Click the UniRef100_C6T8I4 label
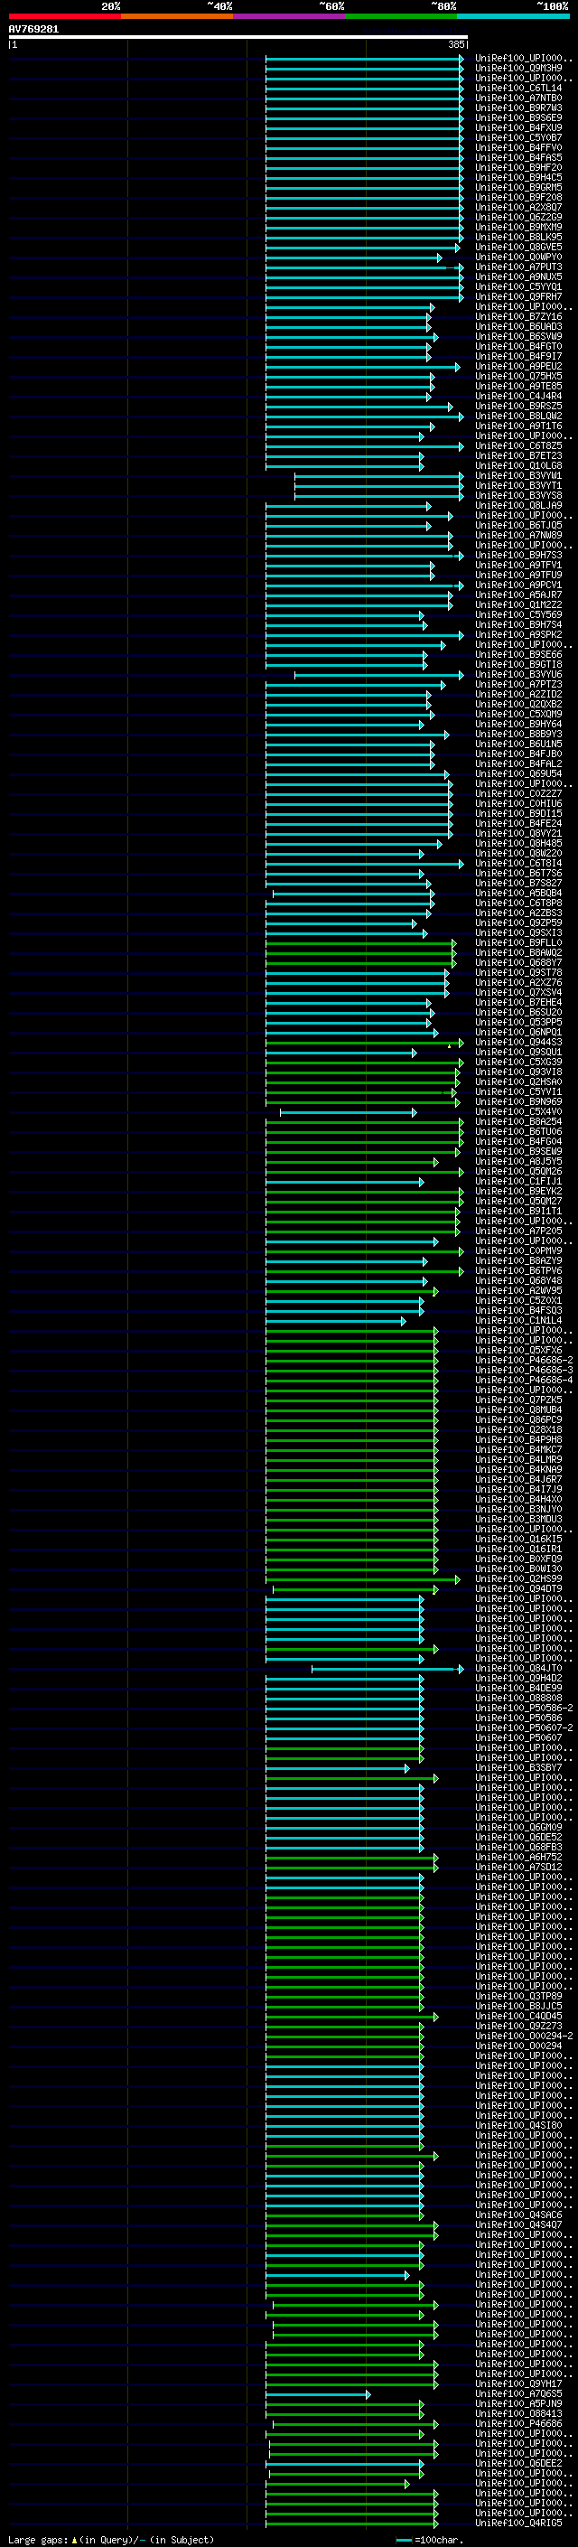The height and width of the screenshot is (2547, 578). (x=518, y=863)
